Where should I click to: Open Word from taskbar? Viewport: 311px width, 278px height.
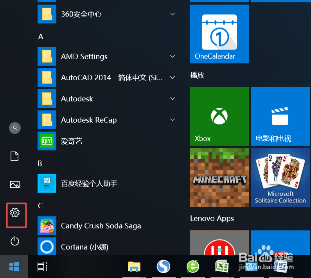tap(280, 267)
